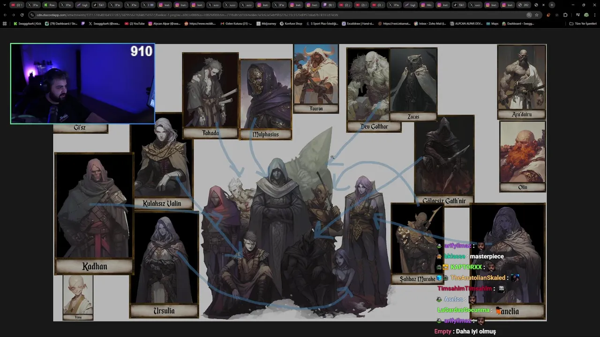Open the reddit.com bookmark
This screenshot has width=600, height=337.
pyautogui.click(x=200, y=23)
